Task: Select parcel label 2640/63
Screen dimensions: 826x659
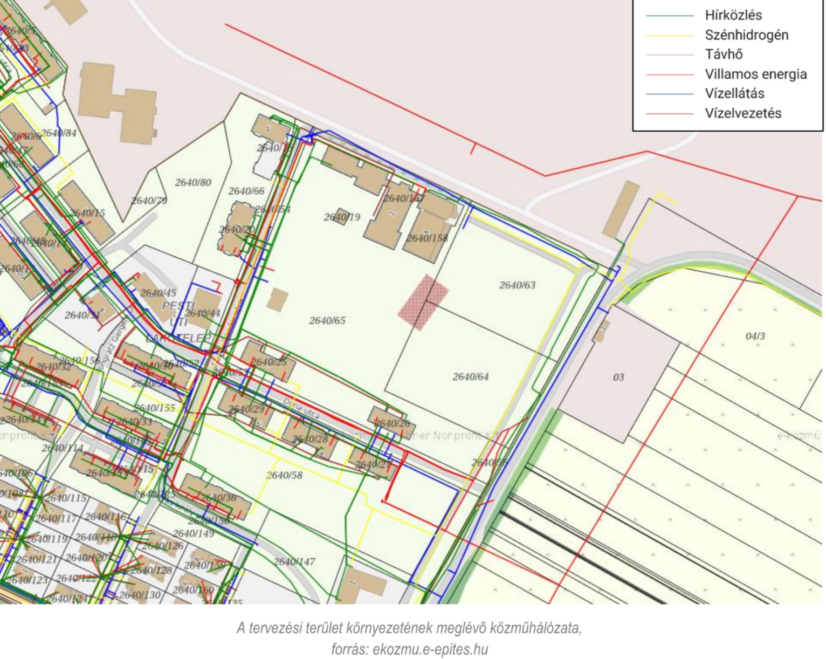Action: (x=517, y=285)
